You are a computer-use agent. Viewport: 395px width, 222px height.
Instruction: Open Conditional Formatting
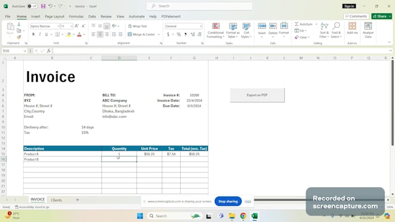tap(216, 30)
